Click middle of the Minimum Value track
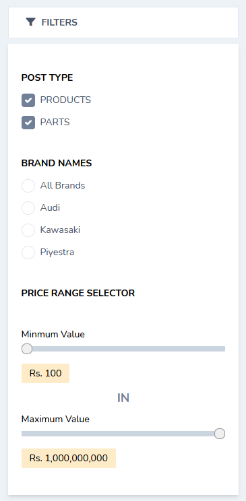Viewport: 246px width, 501px height. click(x=123, y=349)
